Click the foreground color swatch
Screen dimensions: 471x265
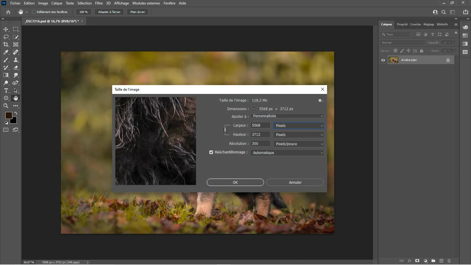click(x=9, y=115)
